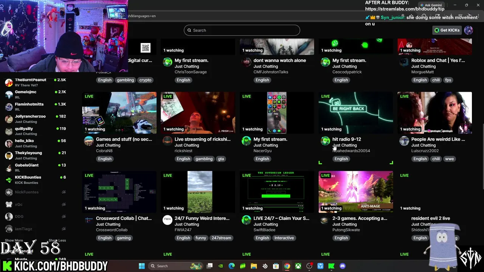Open the Windows Start menu

[142, 266]
